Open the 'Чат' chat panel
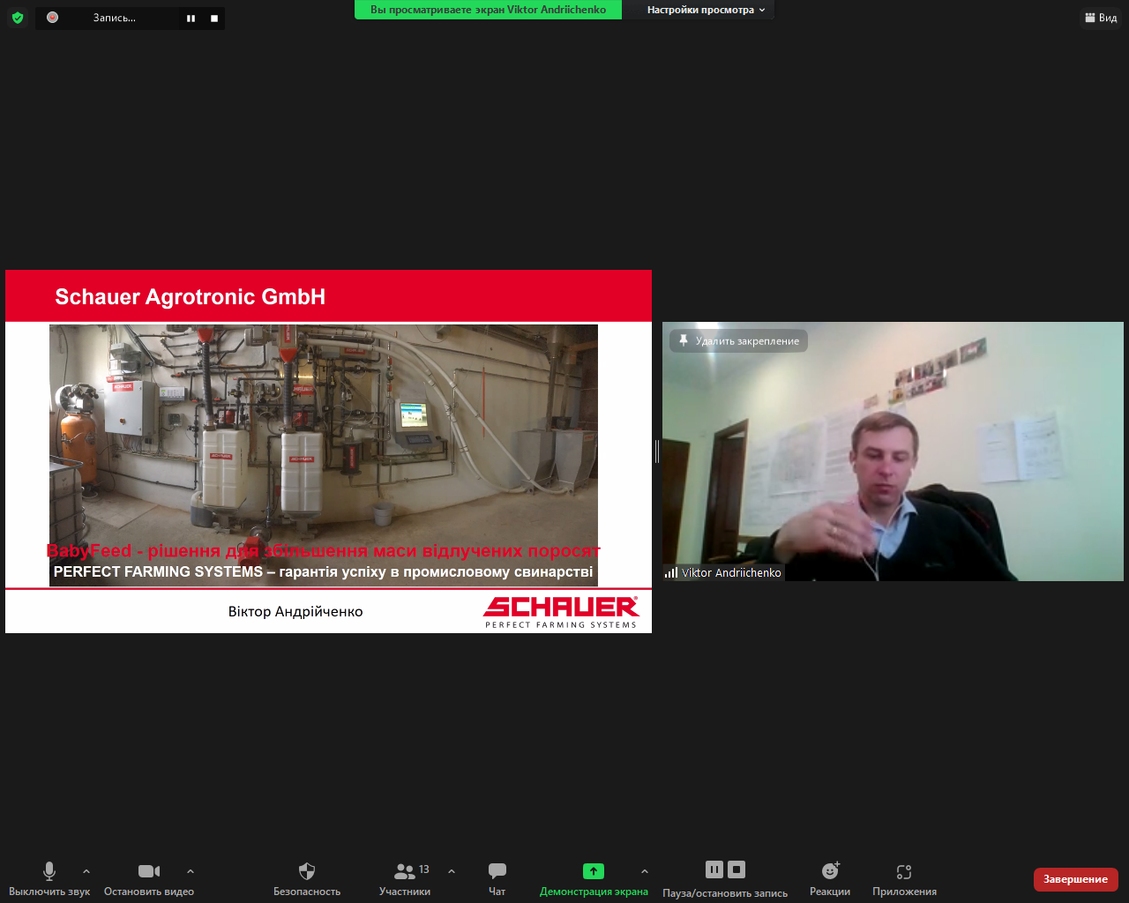The image size is (1129, 903). pos(497,879)
